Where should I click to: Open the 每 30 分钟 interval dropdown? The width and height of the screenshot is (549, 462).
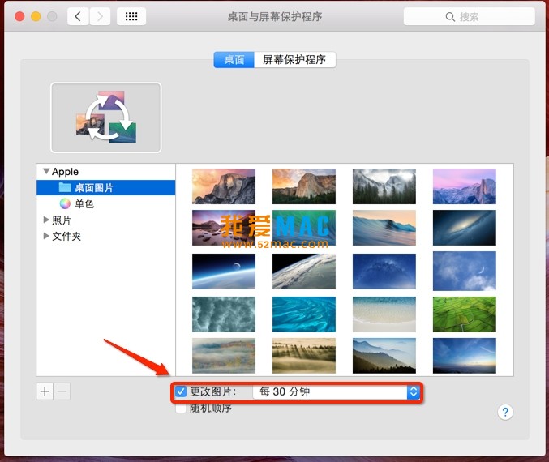point(336,391)
